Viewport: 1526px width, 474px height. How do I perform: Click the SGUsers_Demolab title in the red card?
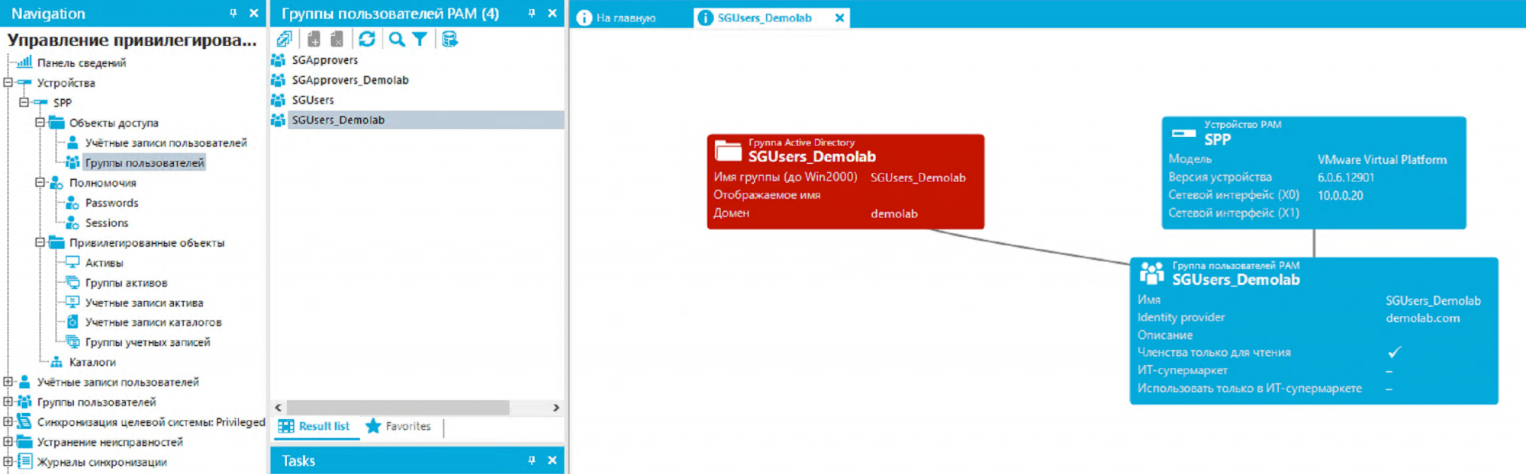812,156
